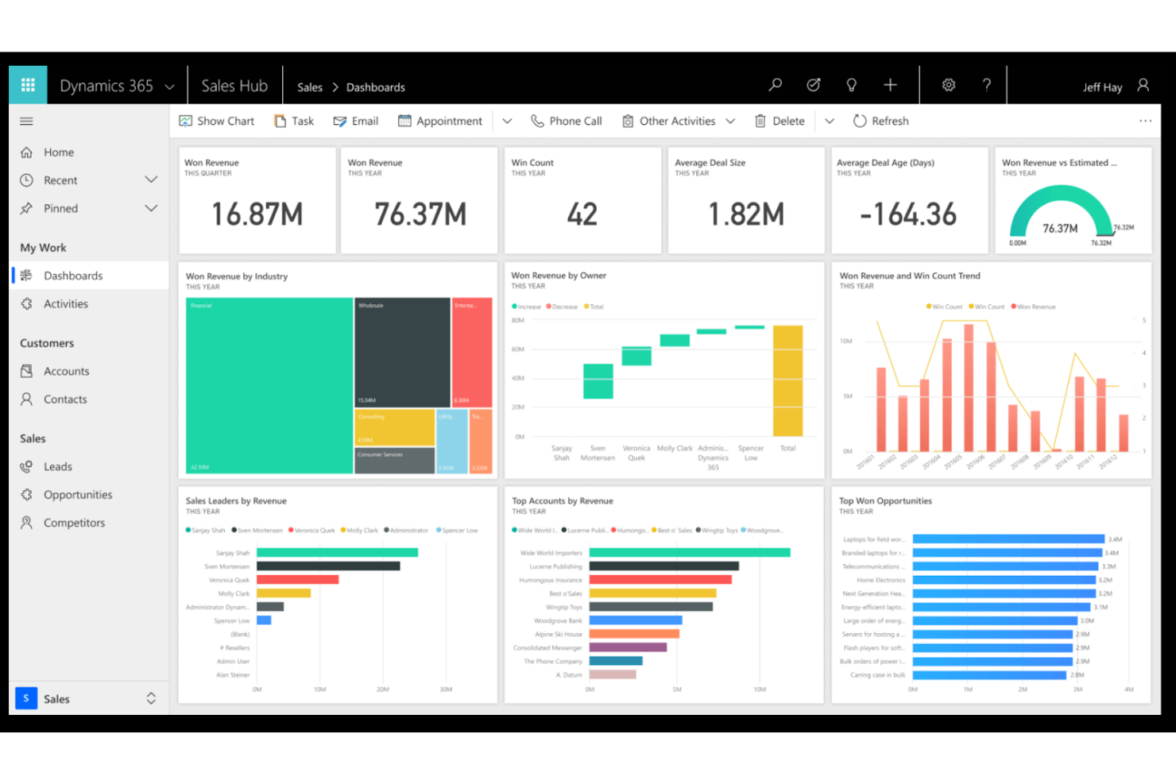Open the area switcher next to Sales at bottom
Screen dimensions: 1176x784
pyautogui.click(x=151, y=698)
